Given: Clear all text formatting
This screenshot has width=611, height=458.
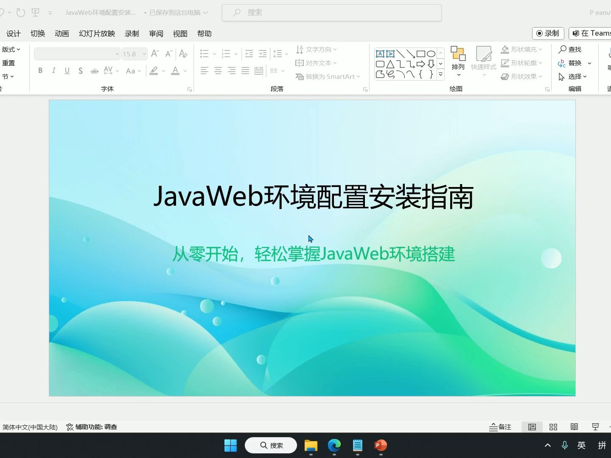Looking at the screenshot, I should tap(183, 53).
